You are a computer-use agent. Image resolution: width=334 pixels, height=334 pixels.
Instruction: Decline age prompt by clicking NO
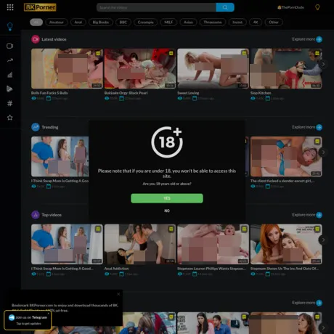point(167,211)
